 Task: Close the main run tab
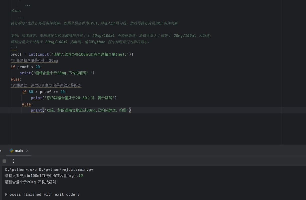(x=27, y=150)
